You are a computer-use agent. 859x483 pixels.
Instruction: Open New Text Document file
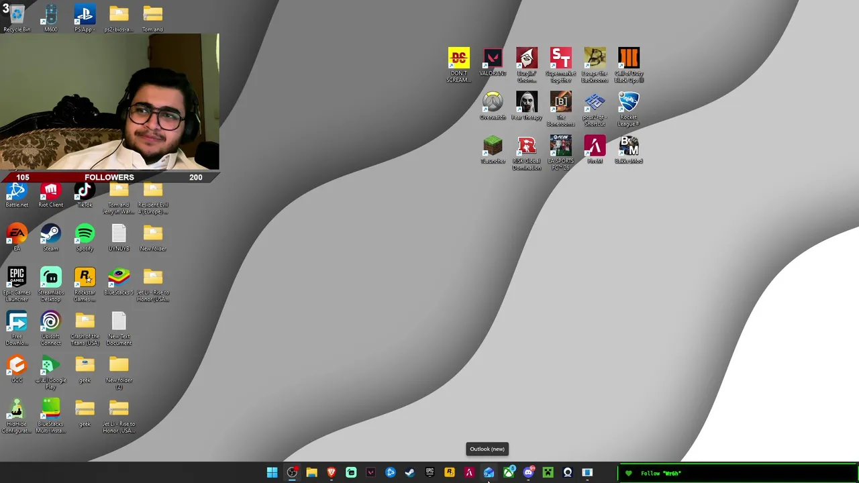[x=119, y=328]
